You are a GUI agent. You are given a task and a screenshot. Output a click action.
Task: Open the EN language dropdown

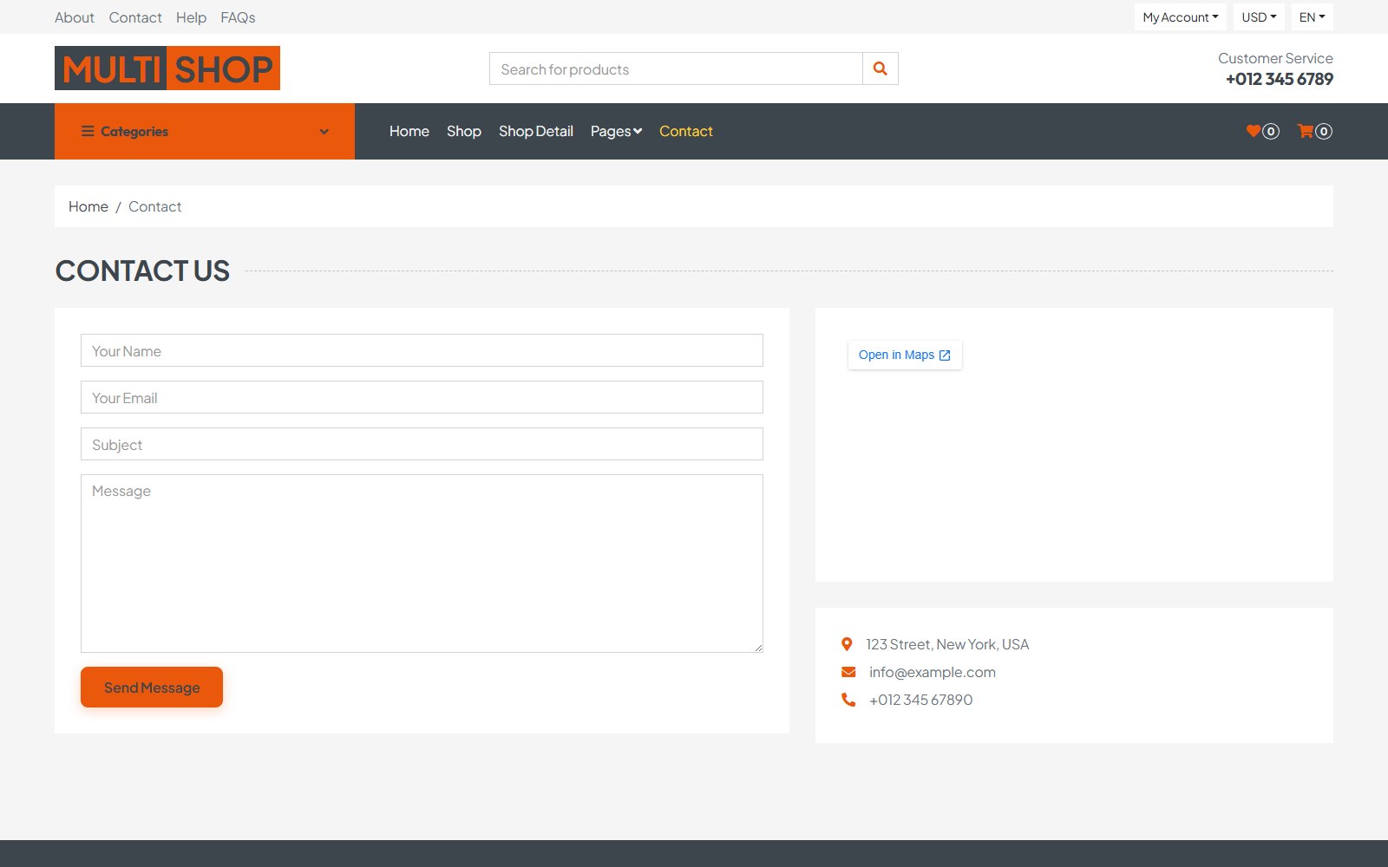(1312, 17)
